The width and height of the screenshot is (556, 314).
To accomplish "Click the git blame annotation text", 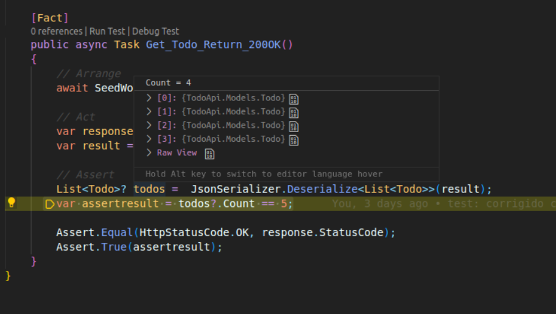I will pos(443,204).
